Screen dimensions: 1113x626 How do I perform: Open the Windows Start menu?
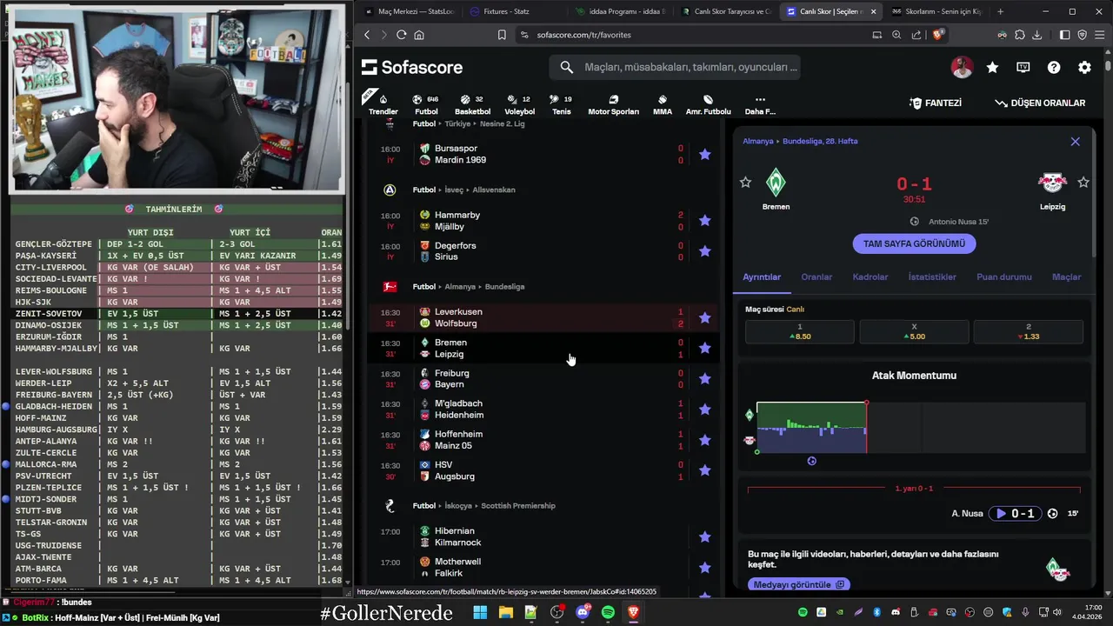coord(480,613)
